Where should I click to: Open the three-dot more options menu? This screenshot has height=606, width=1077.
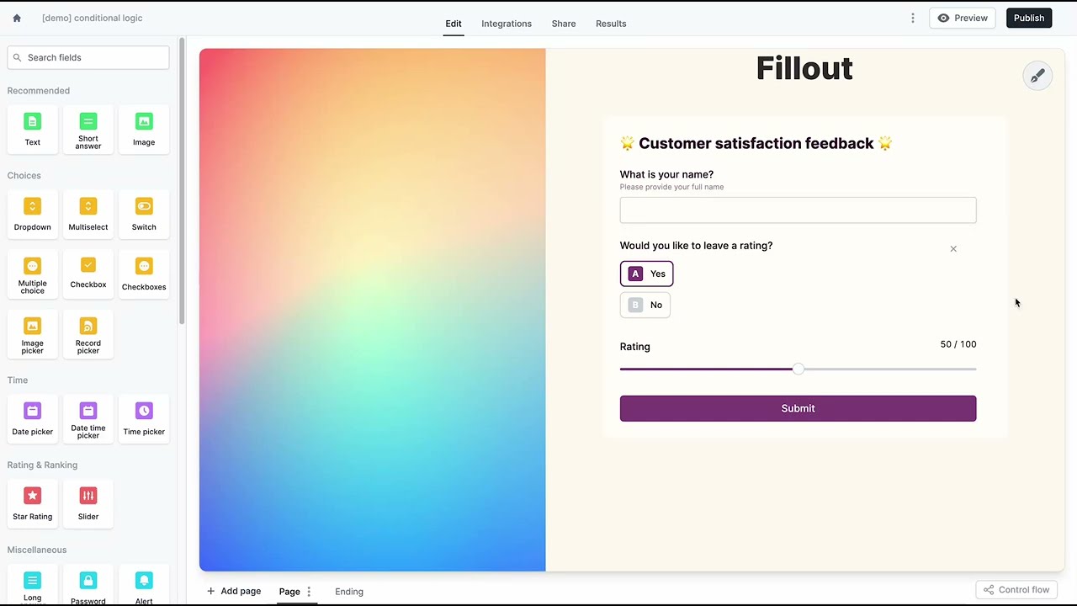click(913, 18)
